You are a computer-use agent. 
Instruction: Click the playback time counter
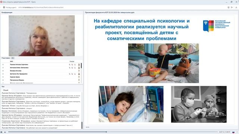pos(225,132)
